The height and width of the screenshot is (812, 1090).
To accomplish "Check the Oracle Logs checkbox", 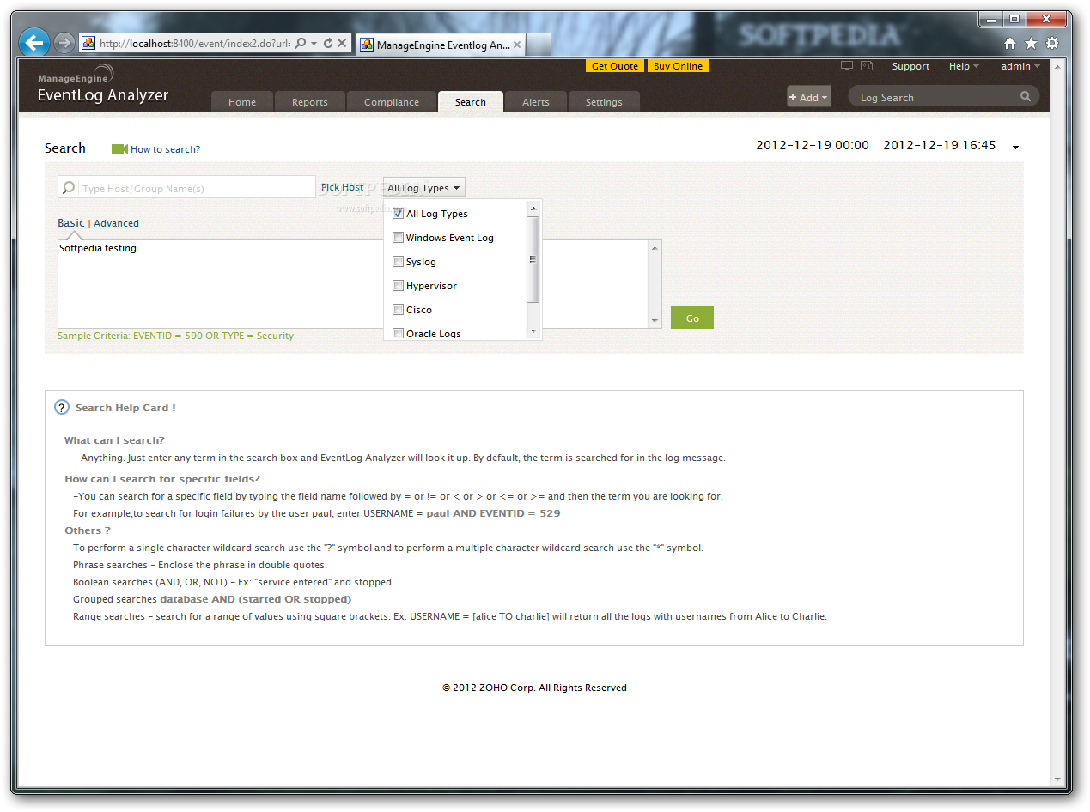I will pyautogui.click(x=398, y=334).
